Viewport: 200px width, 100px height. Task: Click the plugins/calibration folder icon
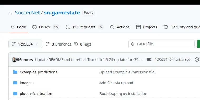coord(15,94)
